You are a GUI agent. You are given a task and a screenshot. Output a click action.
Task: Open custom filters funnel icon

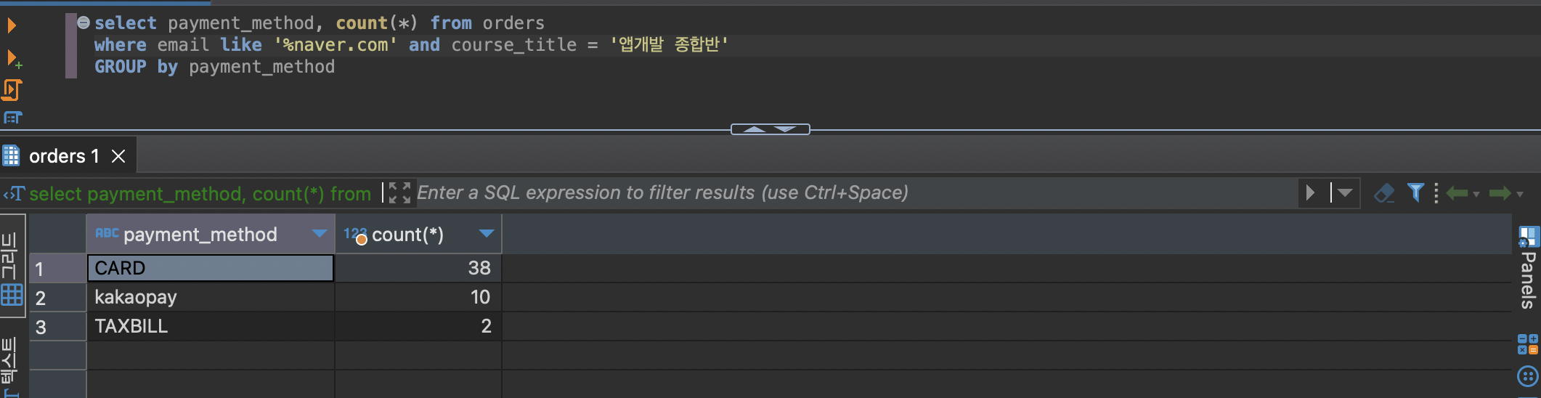1415,192
